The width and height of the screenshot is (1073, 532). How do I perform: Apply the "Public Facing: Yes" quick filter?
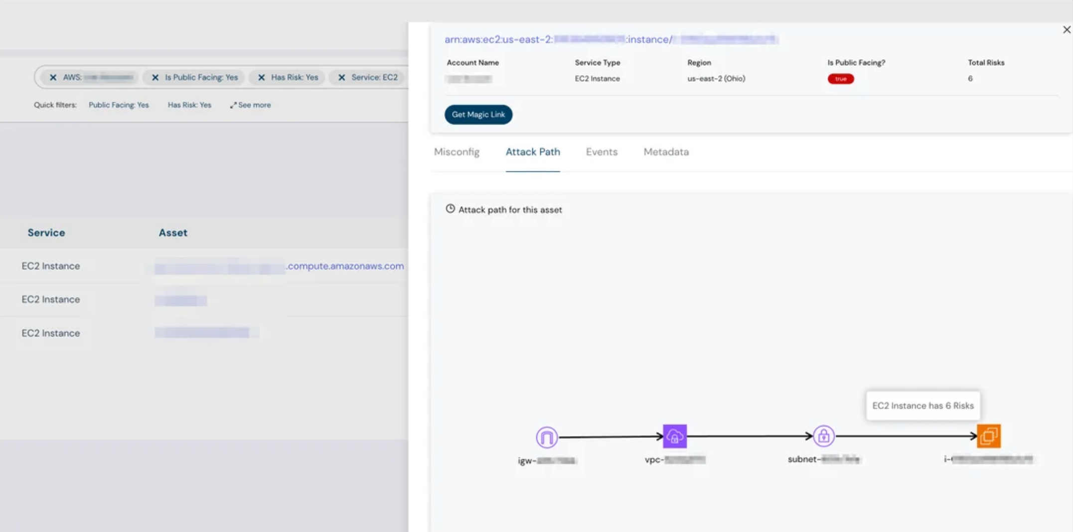pyautogui.click(x=119, y=105)
